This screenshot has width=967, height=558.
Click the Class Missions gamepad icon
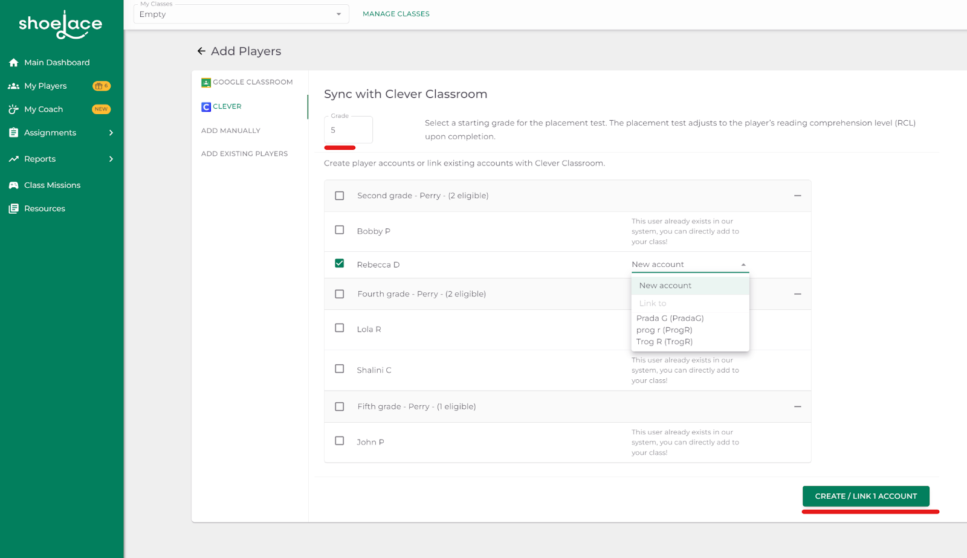click(13, 185)
